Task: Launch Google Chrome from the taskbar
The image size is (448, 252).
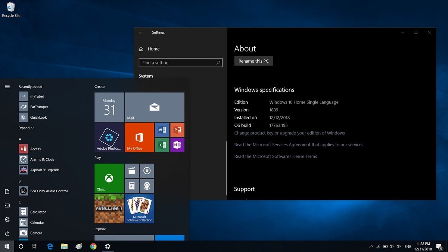Action: click(x=93, y=246)
